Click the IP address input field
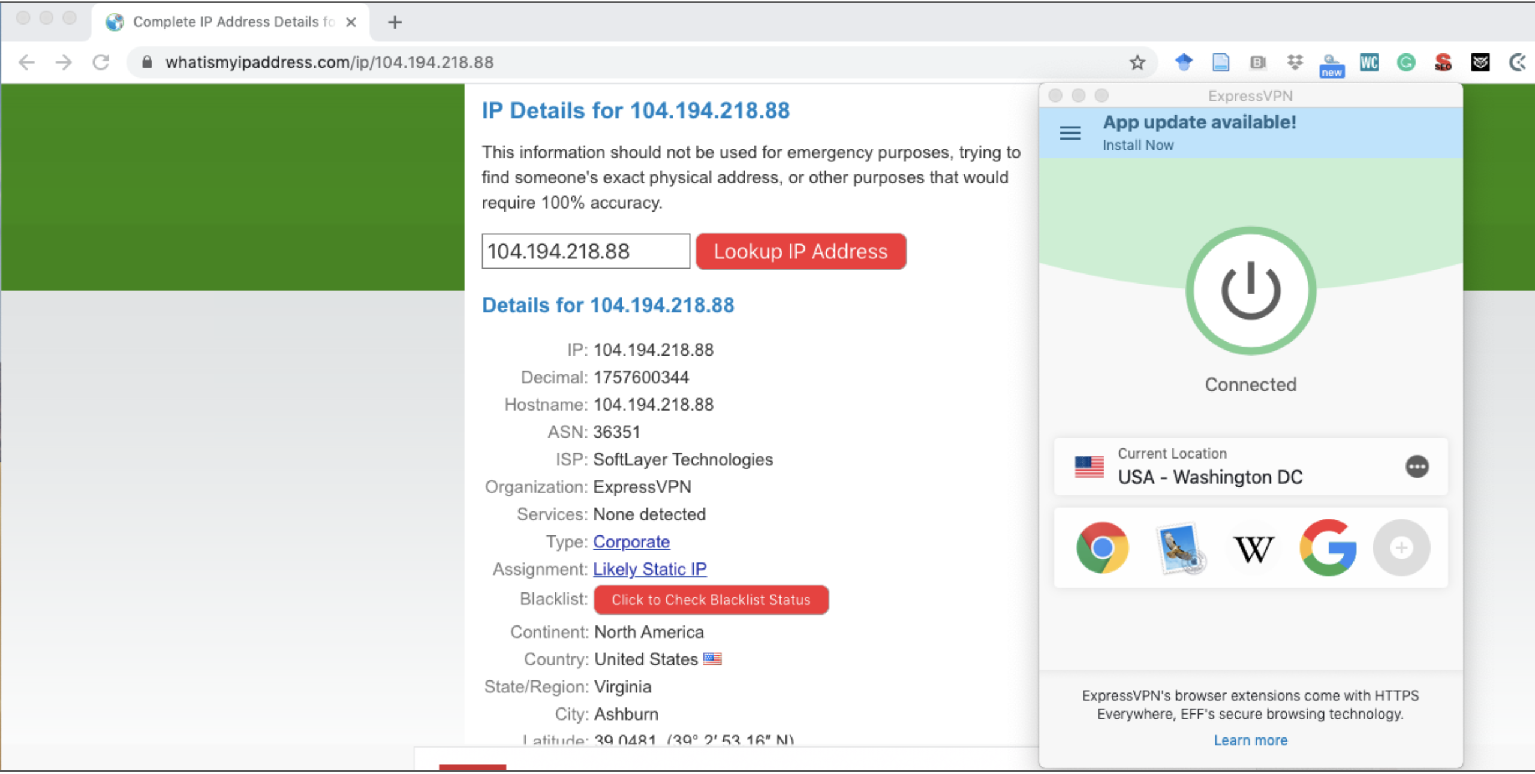 (x=586, y=251)
